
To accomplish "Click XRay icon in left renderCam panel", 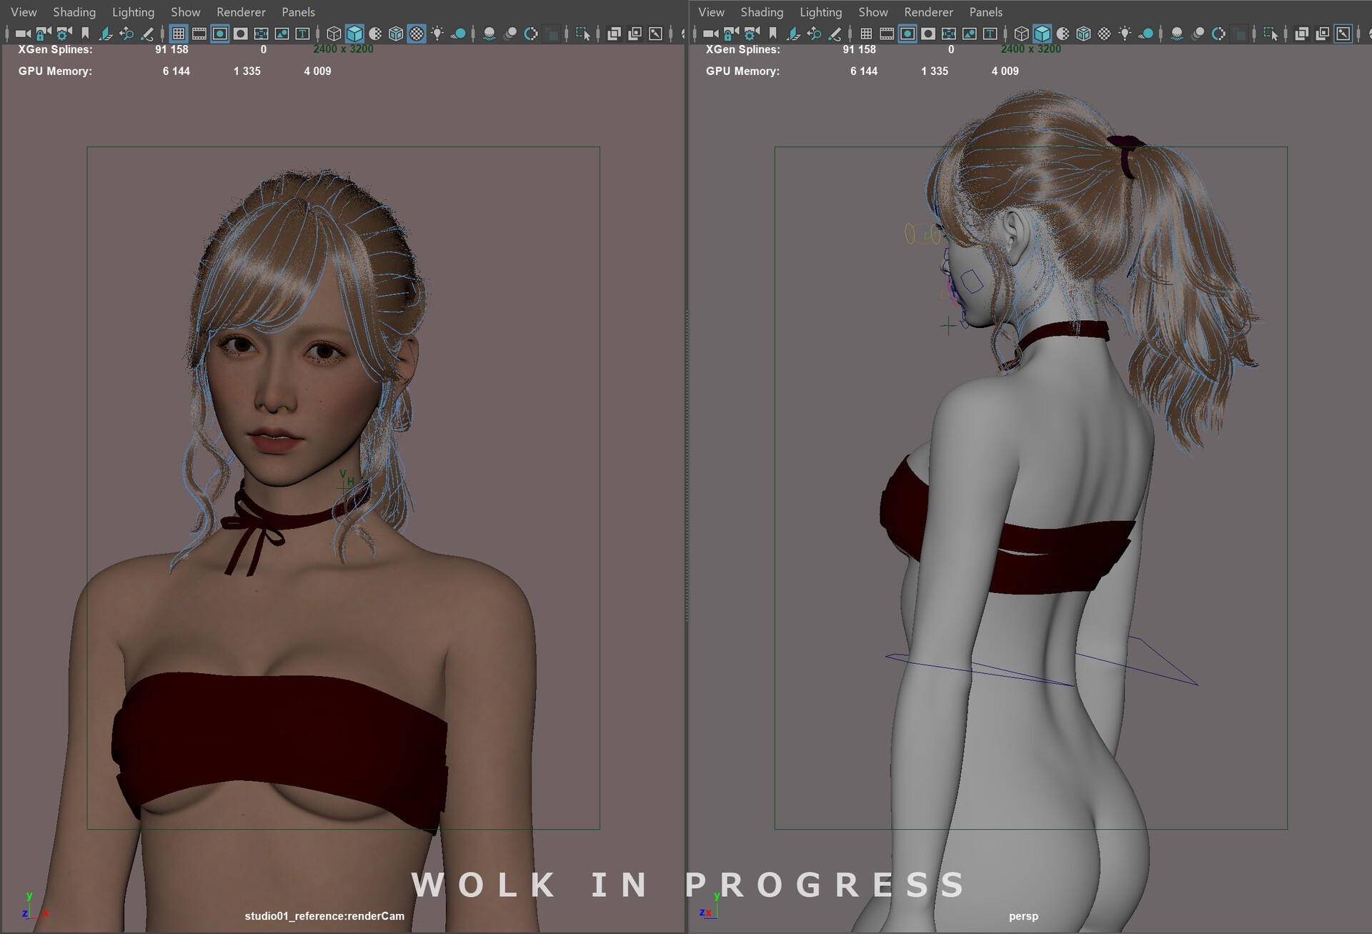I will 614,34.
